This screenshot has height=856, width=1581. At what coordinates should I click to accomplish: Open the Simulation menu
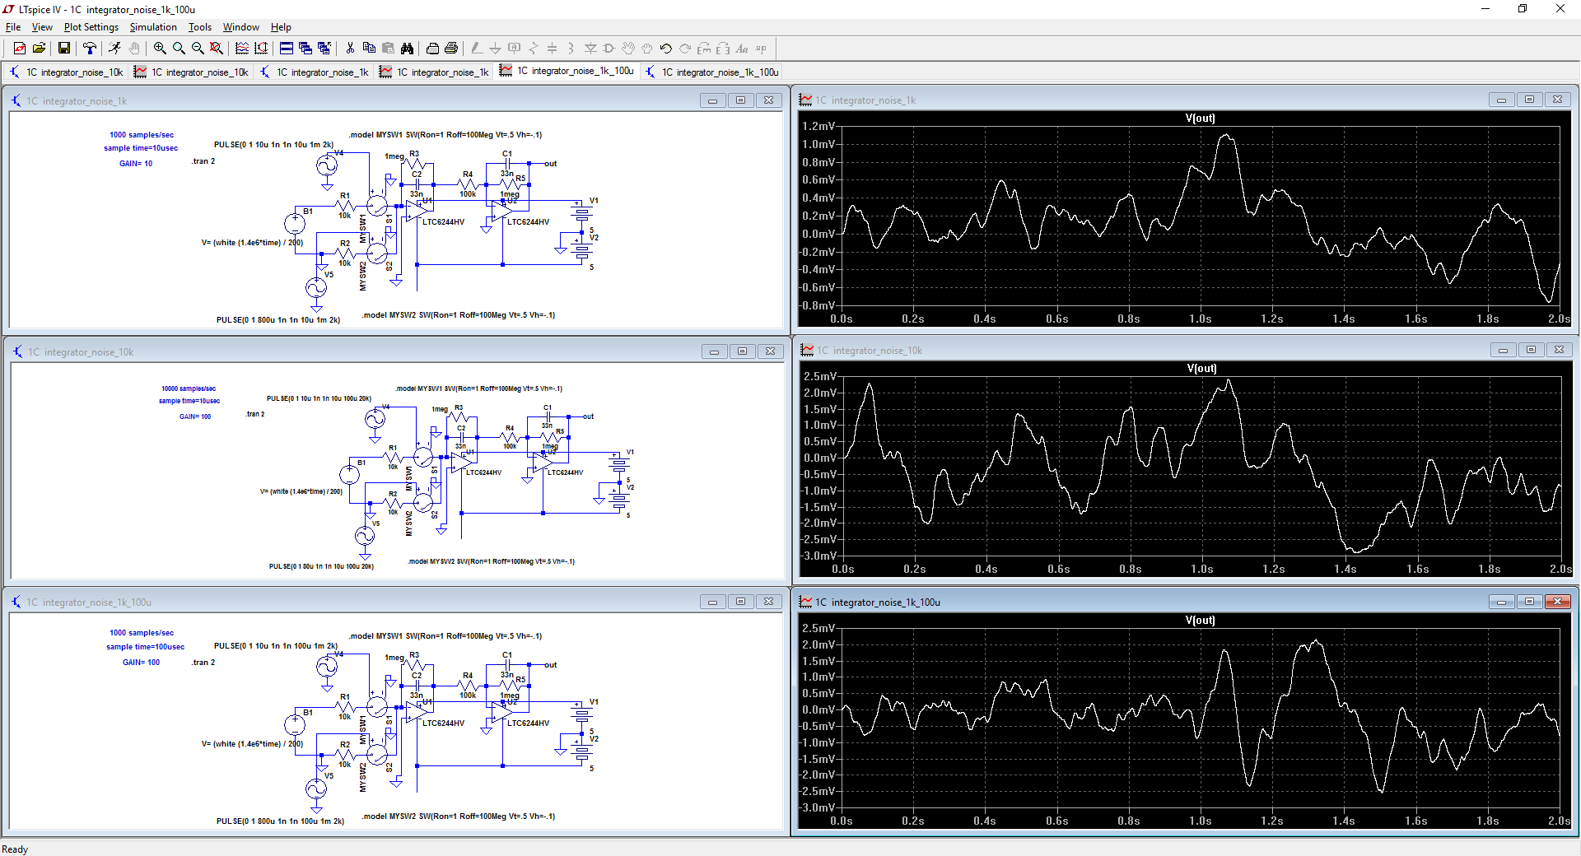[153, 27]
